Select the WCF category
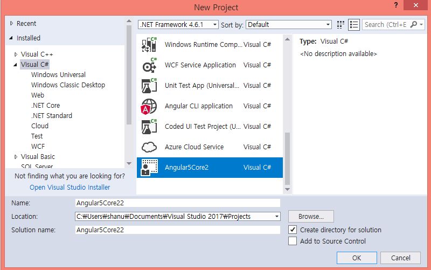The height and width of the screenshot is (270, 431). pyautogui.click(x=38, y=146)
